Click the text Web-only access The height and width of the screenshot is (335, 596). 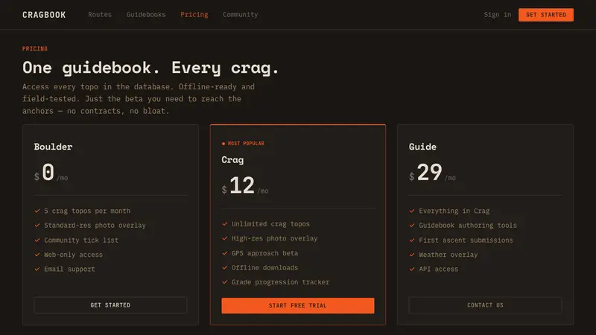point(73,255)
